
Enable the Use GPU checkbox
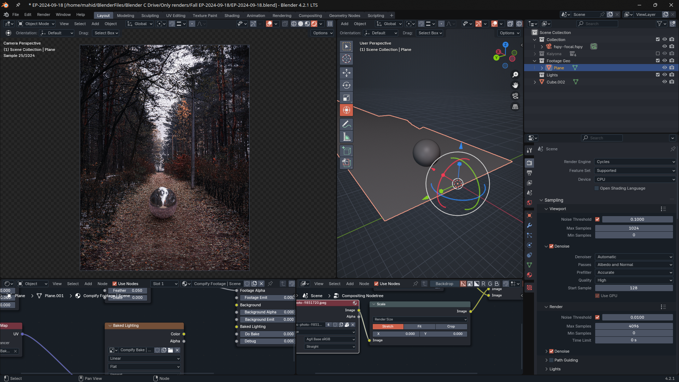coord(597,296)
